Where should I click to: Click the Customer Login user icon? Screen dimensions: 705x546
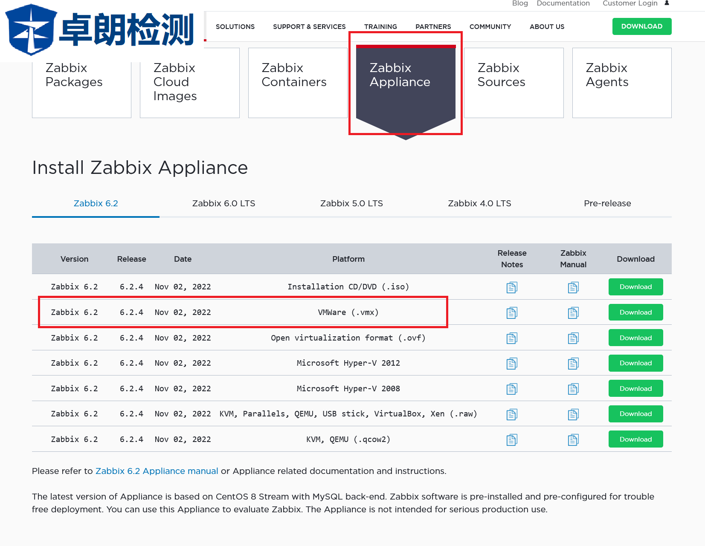[x=667, y=3]
